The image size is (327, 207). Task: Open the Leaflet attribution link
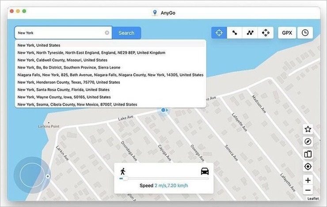point(313,199)
